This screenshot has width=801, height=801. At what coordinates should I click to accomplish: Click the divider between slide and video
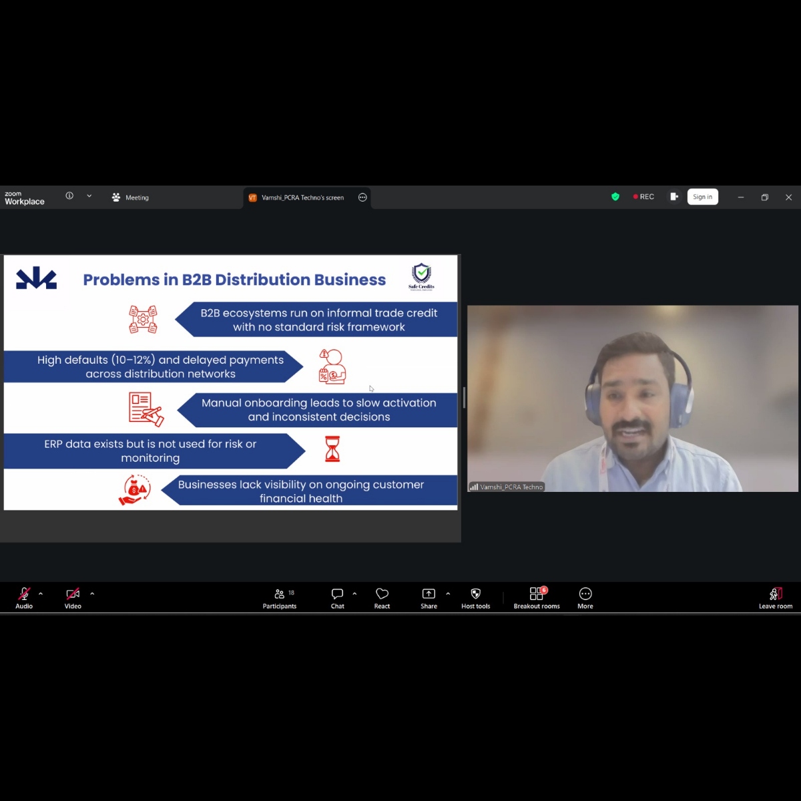pyautogui.click(x=464, y=398)
